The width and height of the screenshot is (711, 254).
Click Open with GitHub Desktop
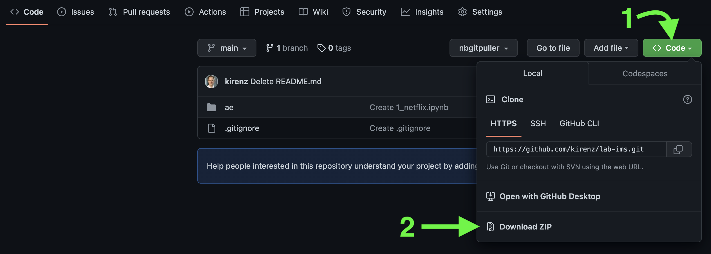pos(549,196)
